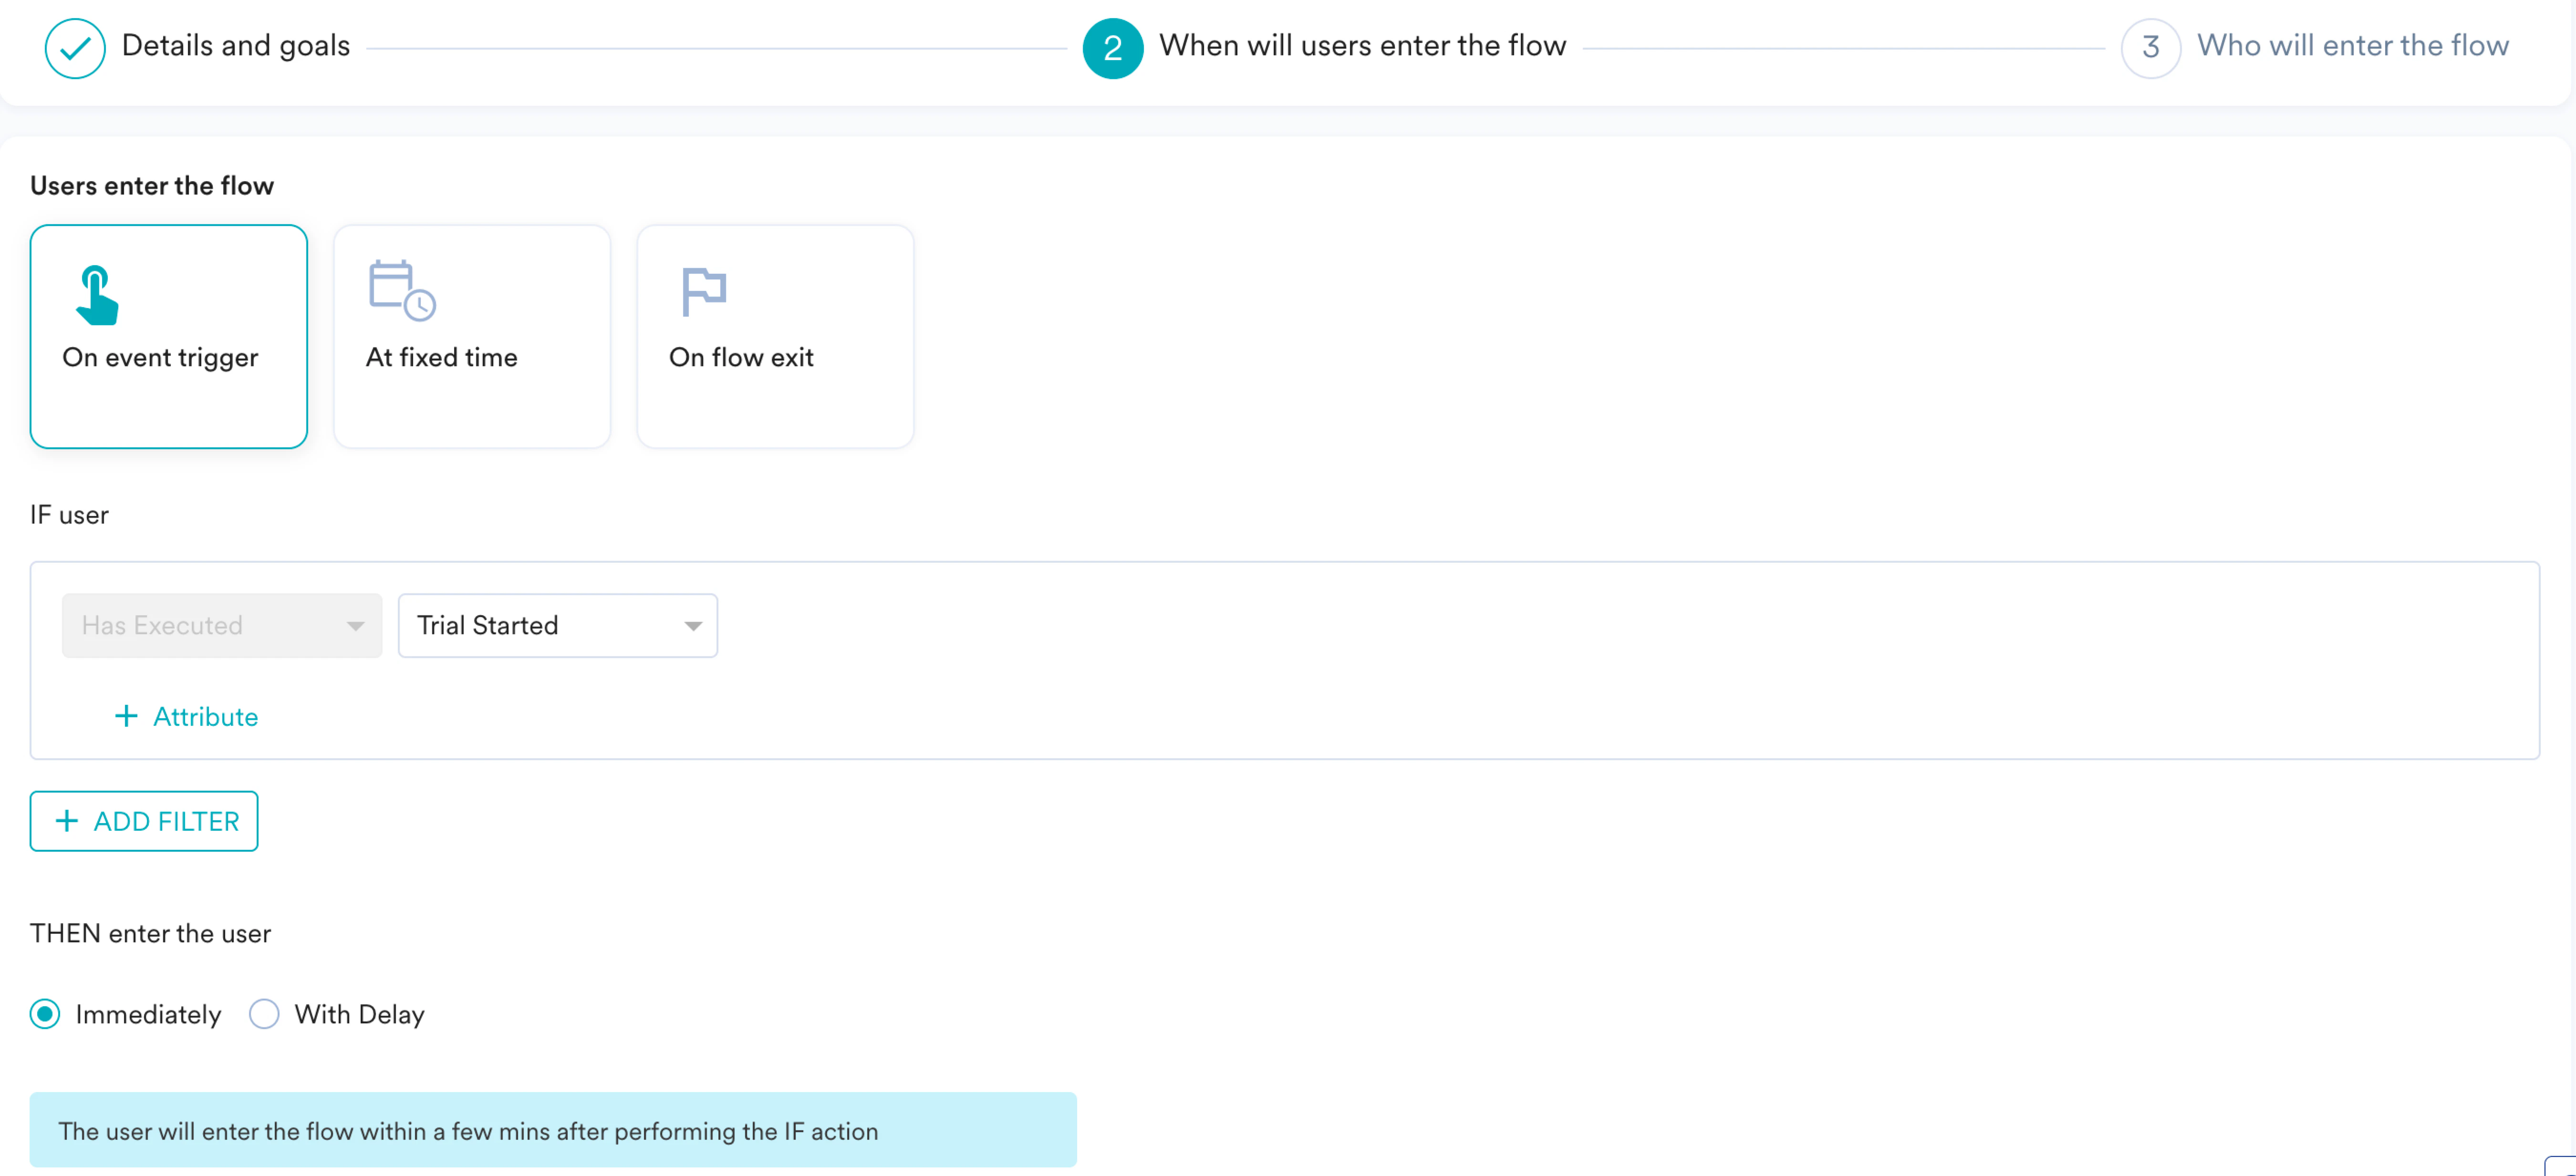2576x1176 pixels.
Task: Select the With Delay radio button
Action: [264, 1014]
